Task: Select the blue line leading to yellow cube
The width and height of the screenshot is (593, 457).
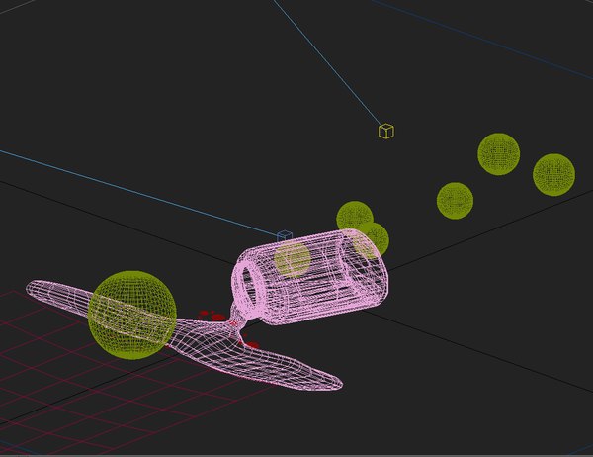Action: pyautogui.click(x=327, y=62)
